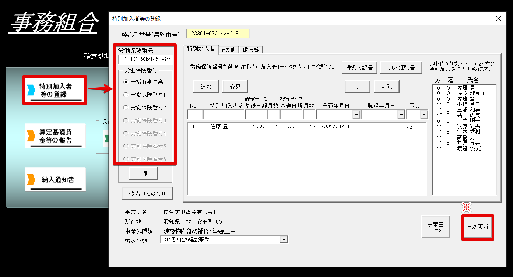
Task: Select 坂本 秀樹 in name list
Action: coord(464,132)
